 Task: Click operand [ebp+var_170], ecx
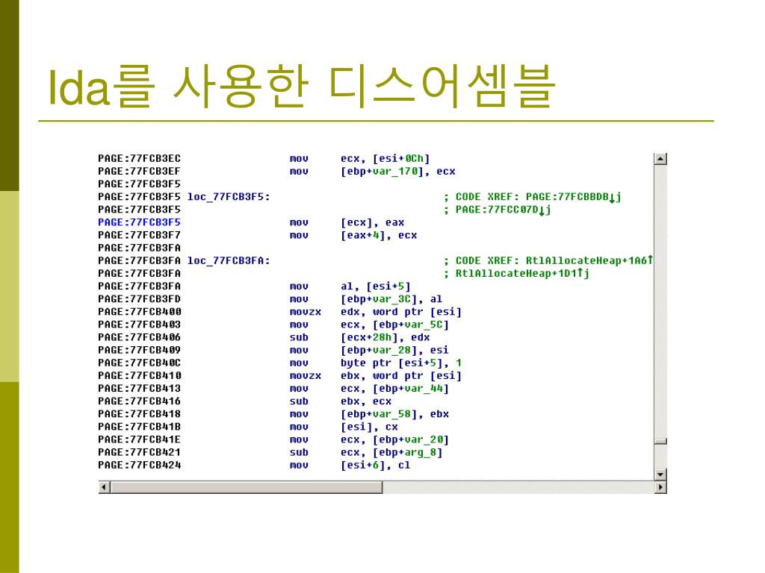pos(397,171)
